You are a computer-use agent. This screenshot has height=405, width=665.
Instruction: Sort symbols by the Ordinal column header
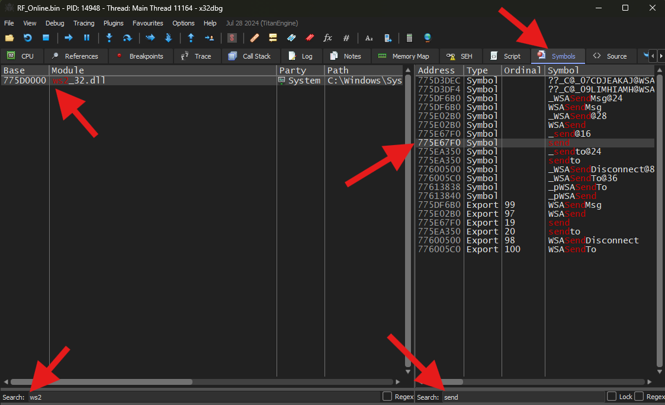pos(523,70)
